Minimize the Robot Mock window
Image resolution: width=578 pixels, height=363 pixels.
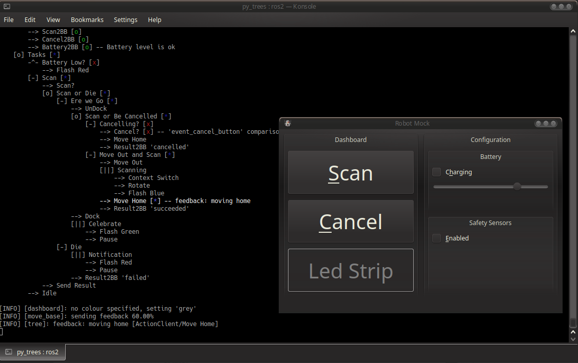pyautogui.click(x=538, y=124)
